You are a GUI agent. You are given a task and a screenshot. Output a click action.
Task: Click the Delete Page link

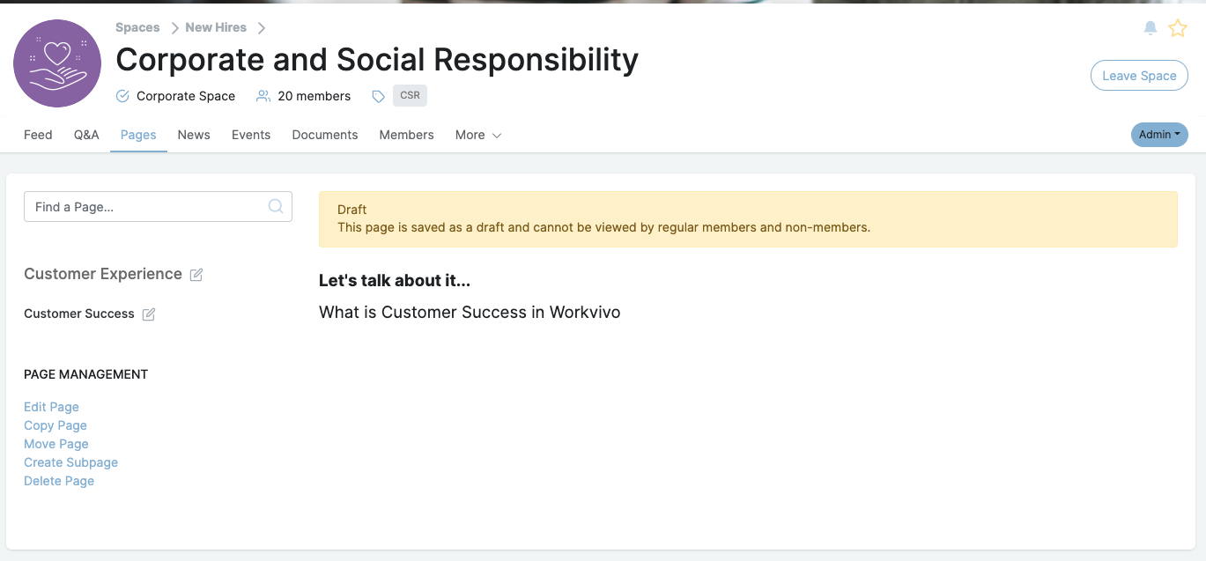[59, 481]
